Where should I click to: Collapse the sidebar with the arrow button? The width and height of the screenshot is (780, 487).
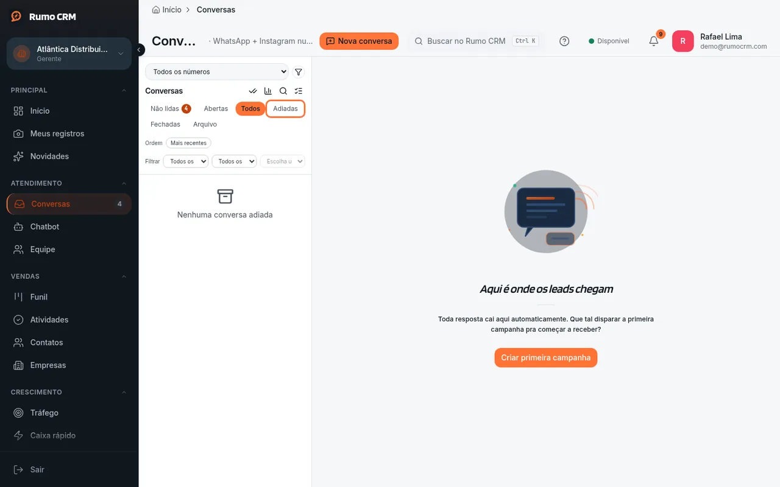[x=140, y=50]
